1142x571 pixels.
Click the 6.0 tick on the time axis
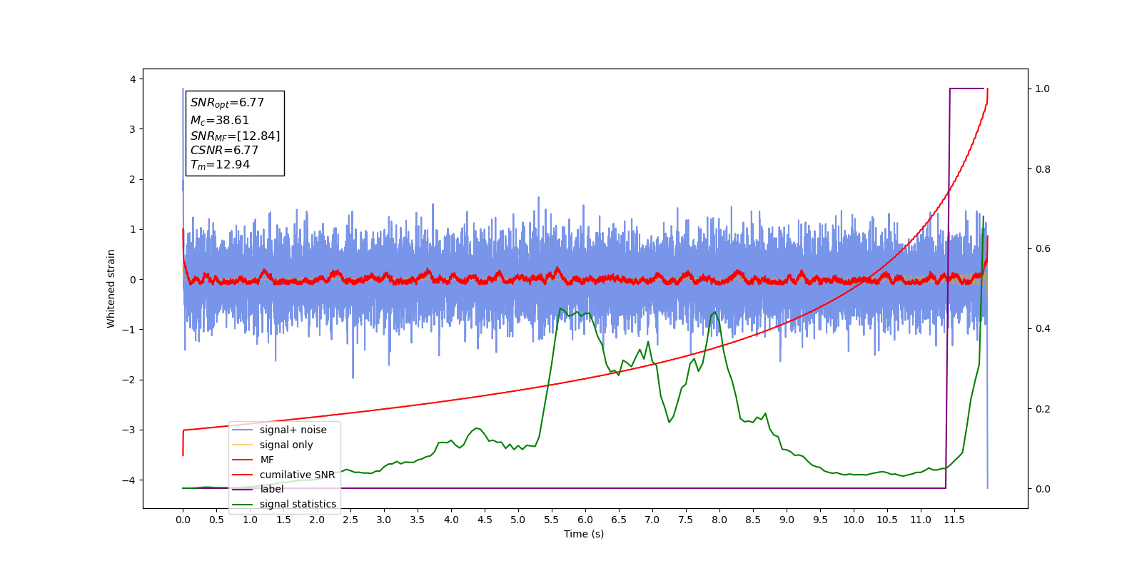click(x=585, y=520)
